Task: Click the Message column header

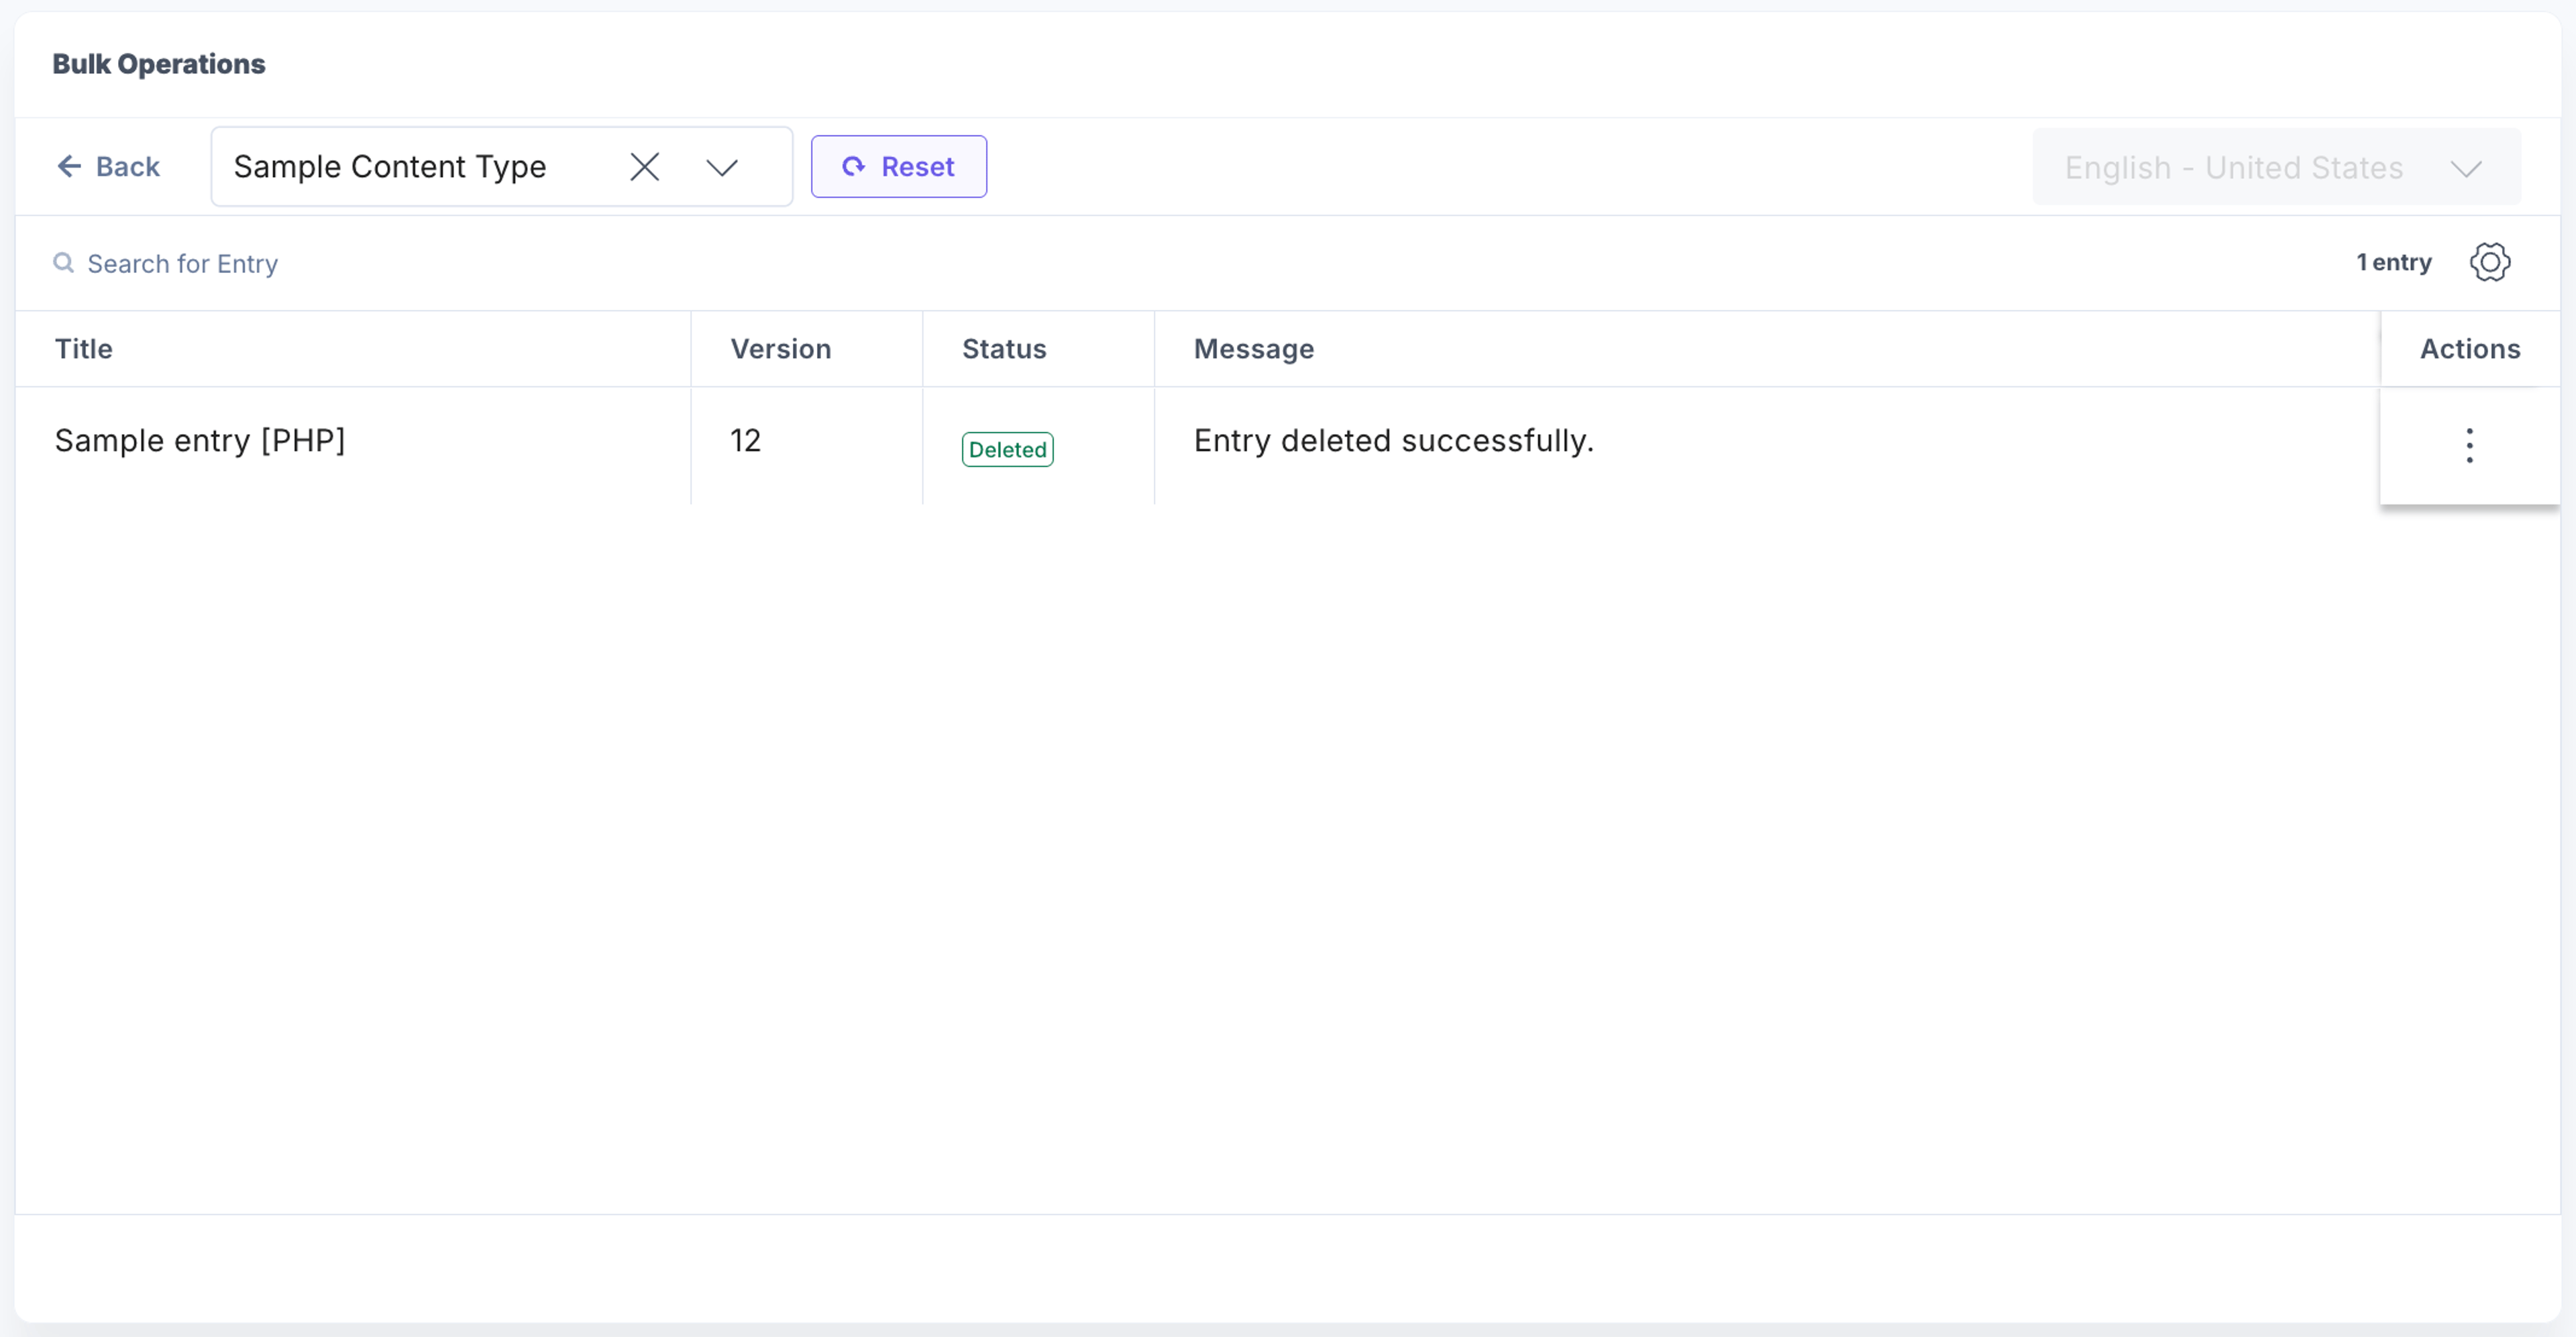Action: (1254, 348)
